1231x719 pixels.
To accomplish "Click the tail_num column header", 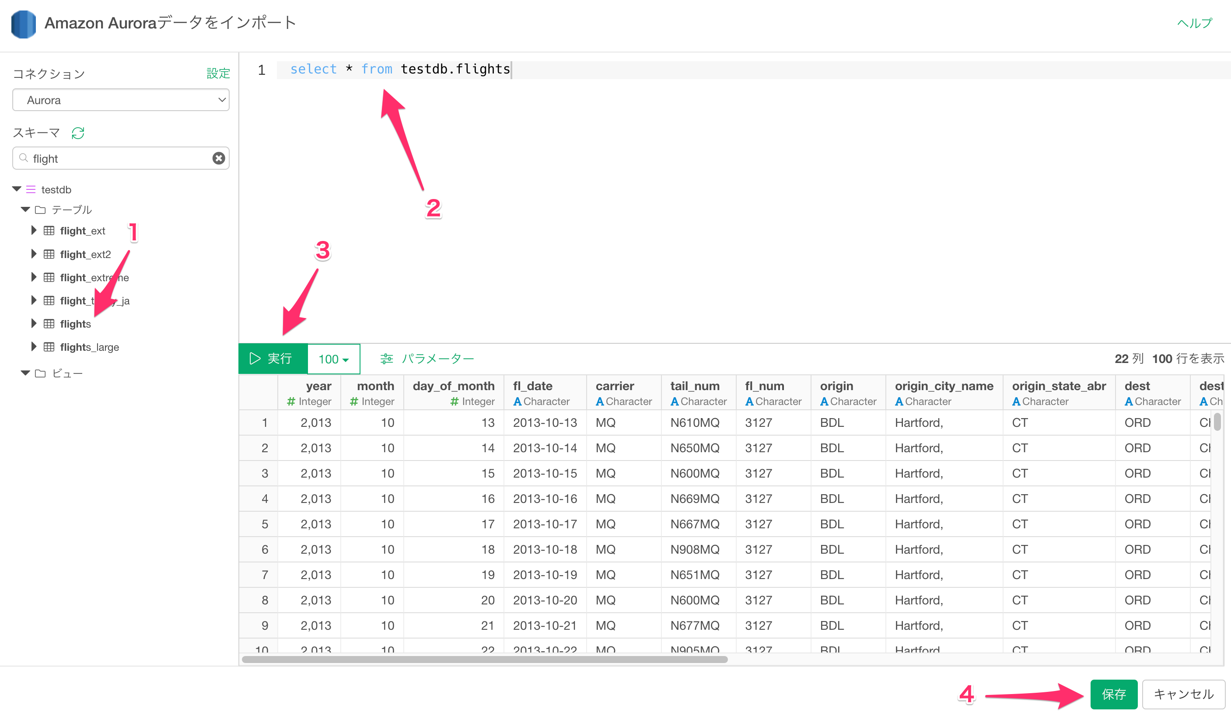I will pos(699,393).
